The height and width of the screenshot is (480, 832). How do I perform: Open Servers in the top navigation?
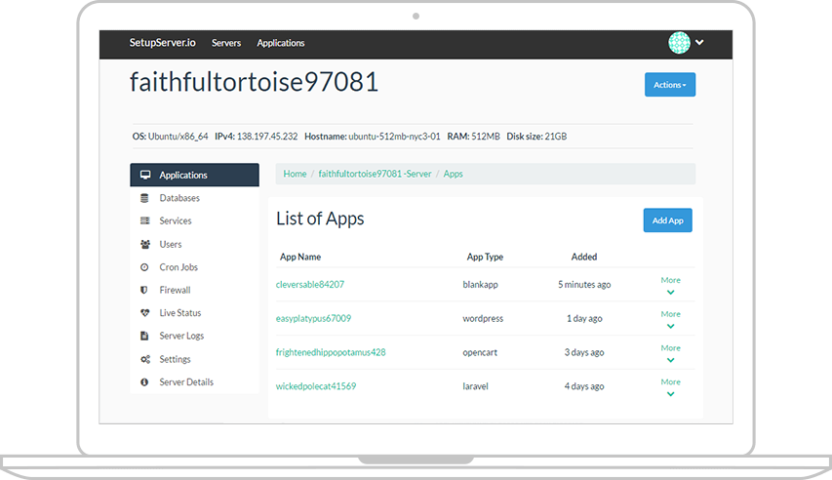pos(226,43)
